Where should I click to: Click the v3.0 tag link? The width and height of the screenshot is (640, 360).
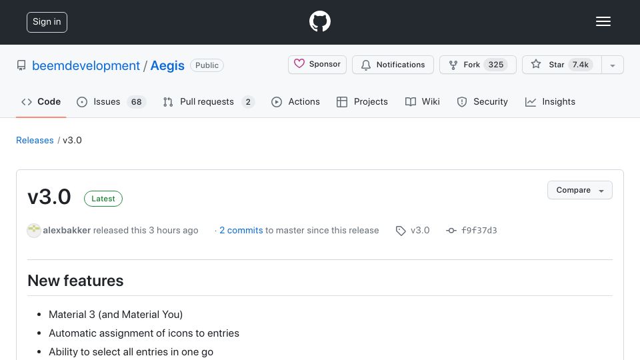tap(419, 230)
